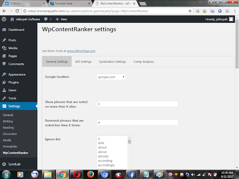
Task: Click the Ignore list scrollbar thumb
Action: [130, 142]
